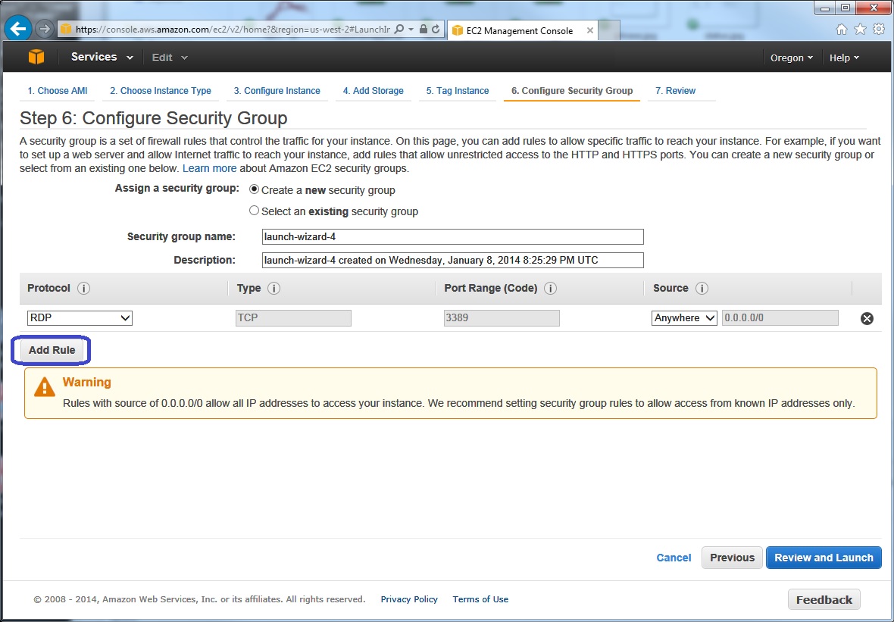
Task: Click the copyright notice in the footer
Action: tap(199, 600)
